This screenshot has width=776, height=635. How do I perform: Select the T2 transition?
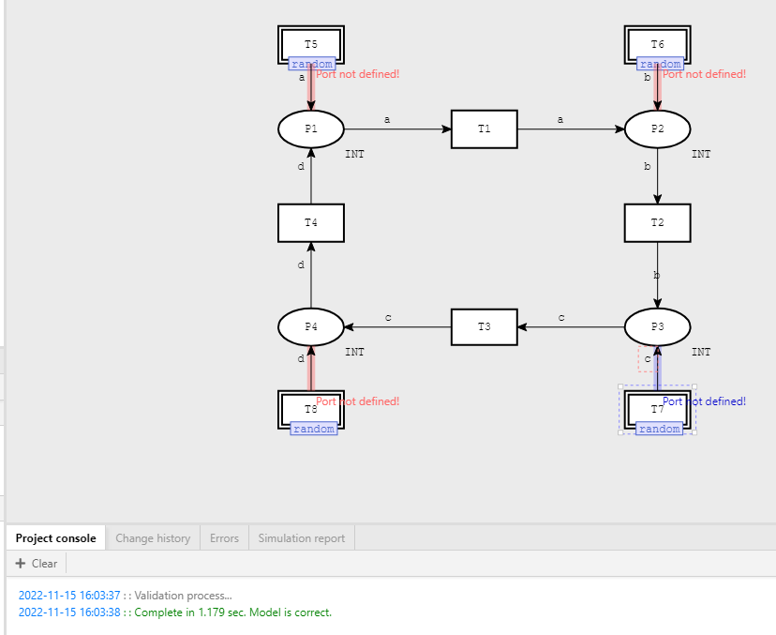click(657, 222)
